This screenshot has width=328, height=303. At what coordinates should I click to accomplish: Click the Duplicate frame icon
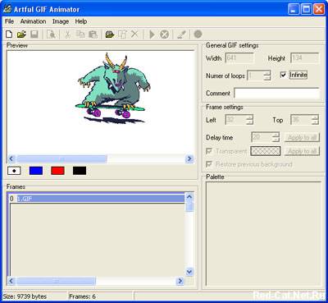[122, 34]
